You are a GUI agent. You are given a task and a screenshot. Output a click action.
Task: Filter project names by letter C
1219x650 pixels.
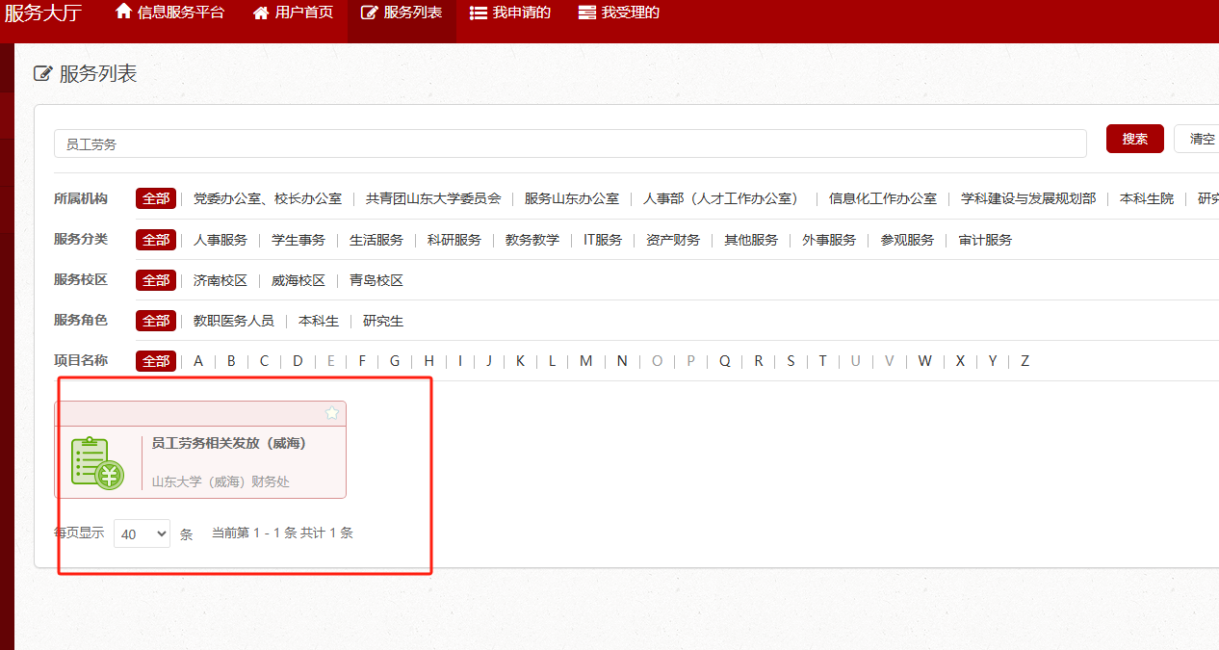[x=264, y=361]
